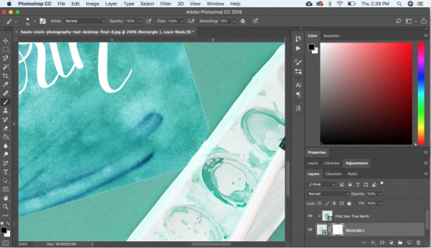The width and height of the screenshot is (431, 248).
Task: Open the Swatches panel tab
Action: click(331, 36)
